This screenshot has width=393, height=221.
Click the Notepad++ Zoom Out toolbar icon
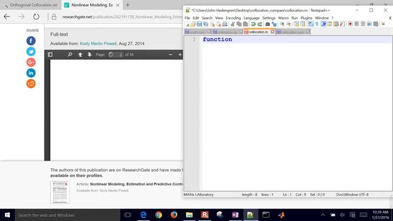[x=289, y=24]
